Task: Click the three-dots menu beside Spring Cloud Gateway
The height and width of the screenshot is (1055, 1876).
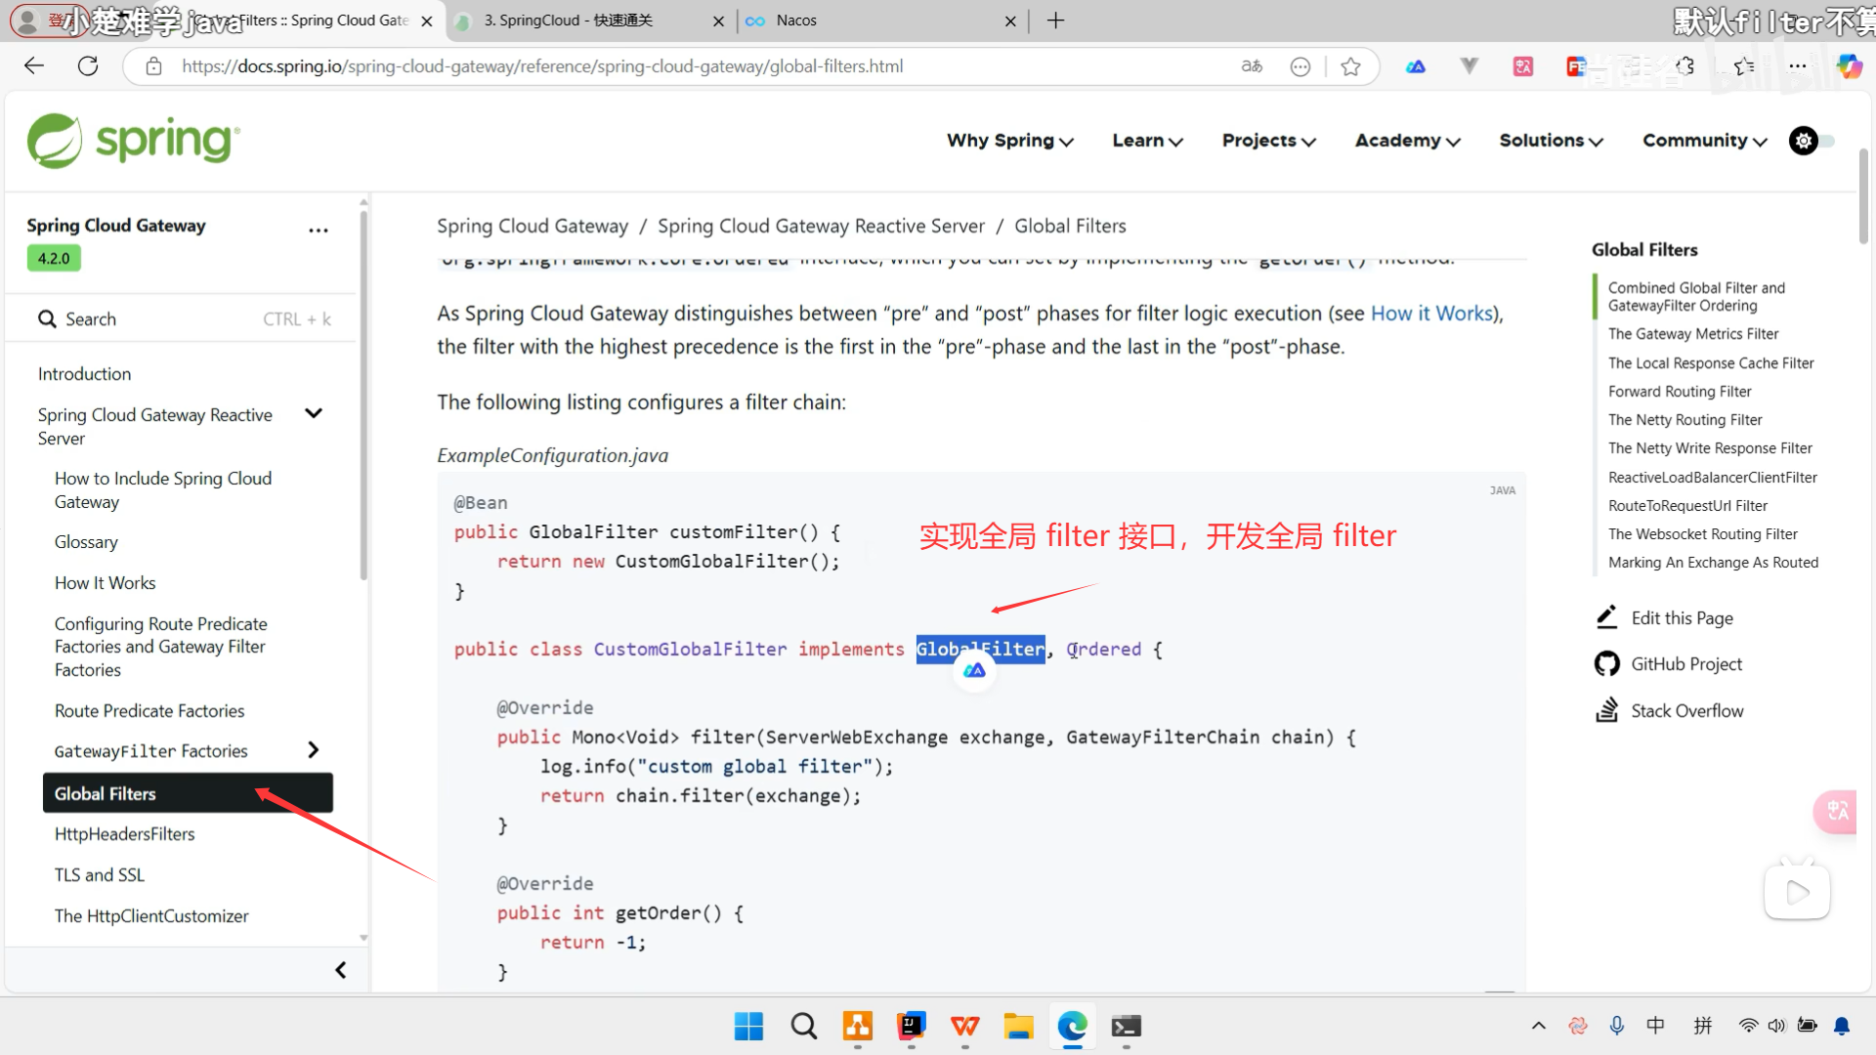Action: click(x=319, y=231)
